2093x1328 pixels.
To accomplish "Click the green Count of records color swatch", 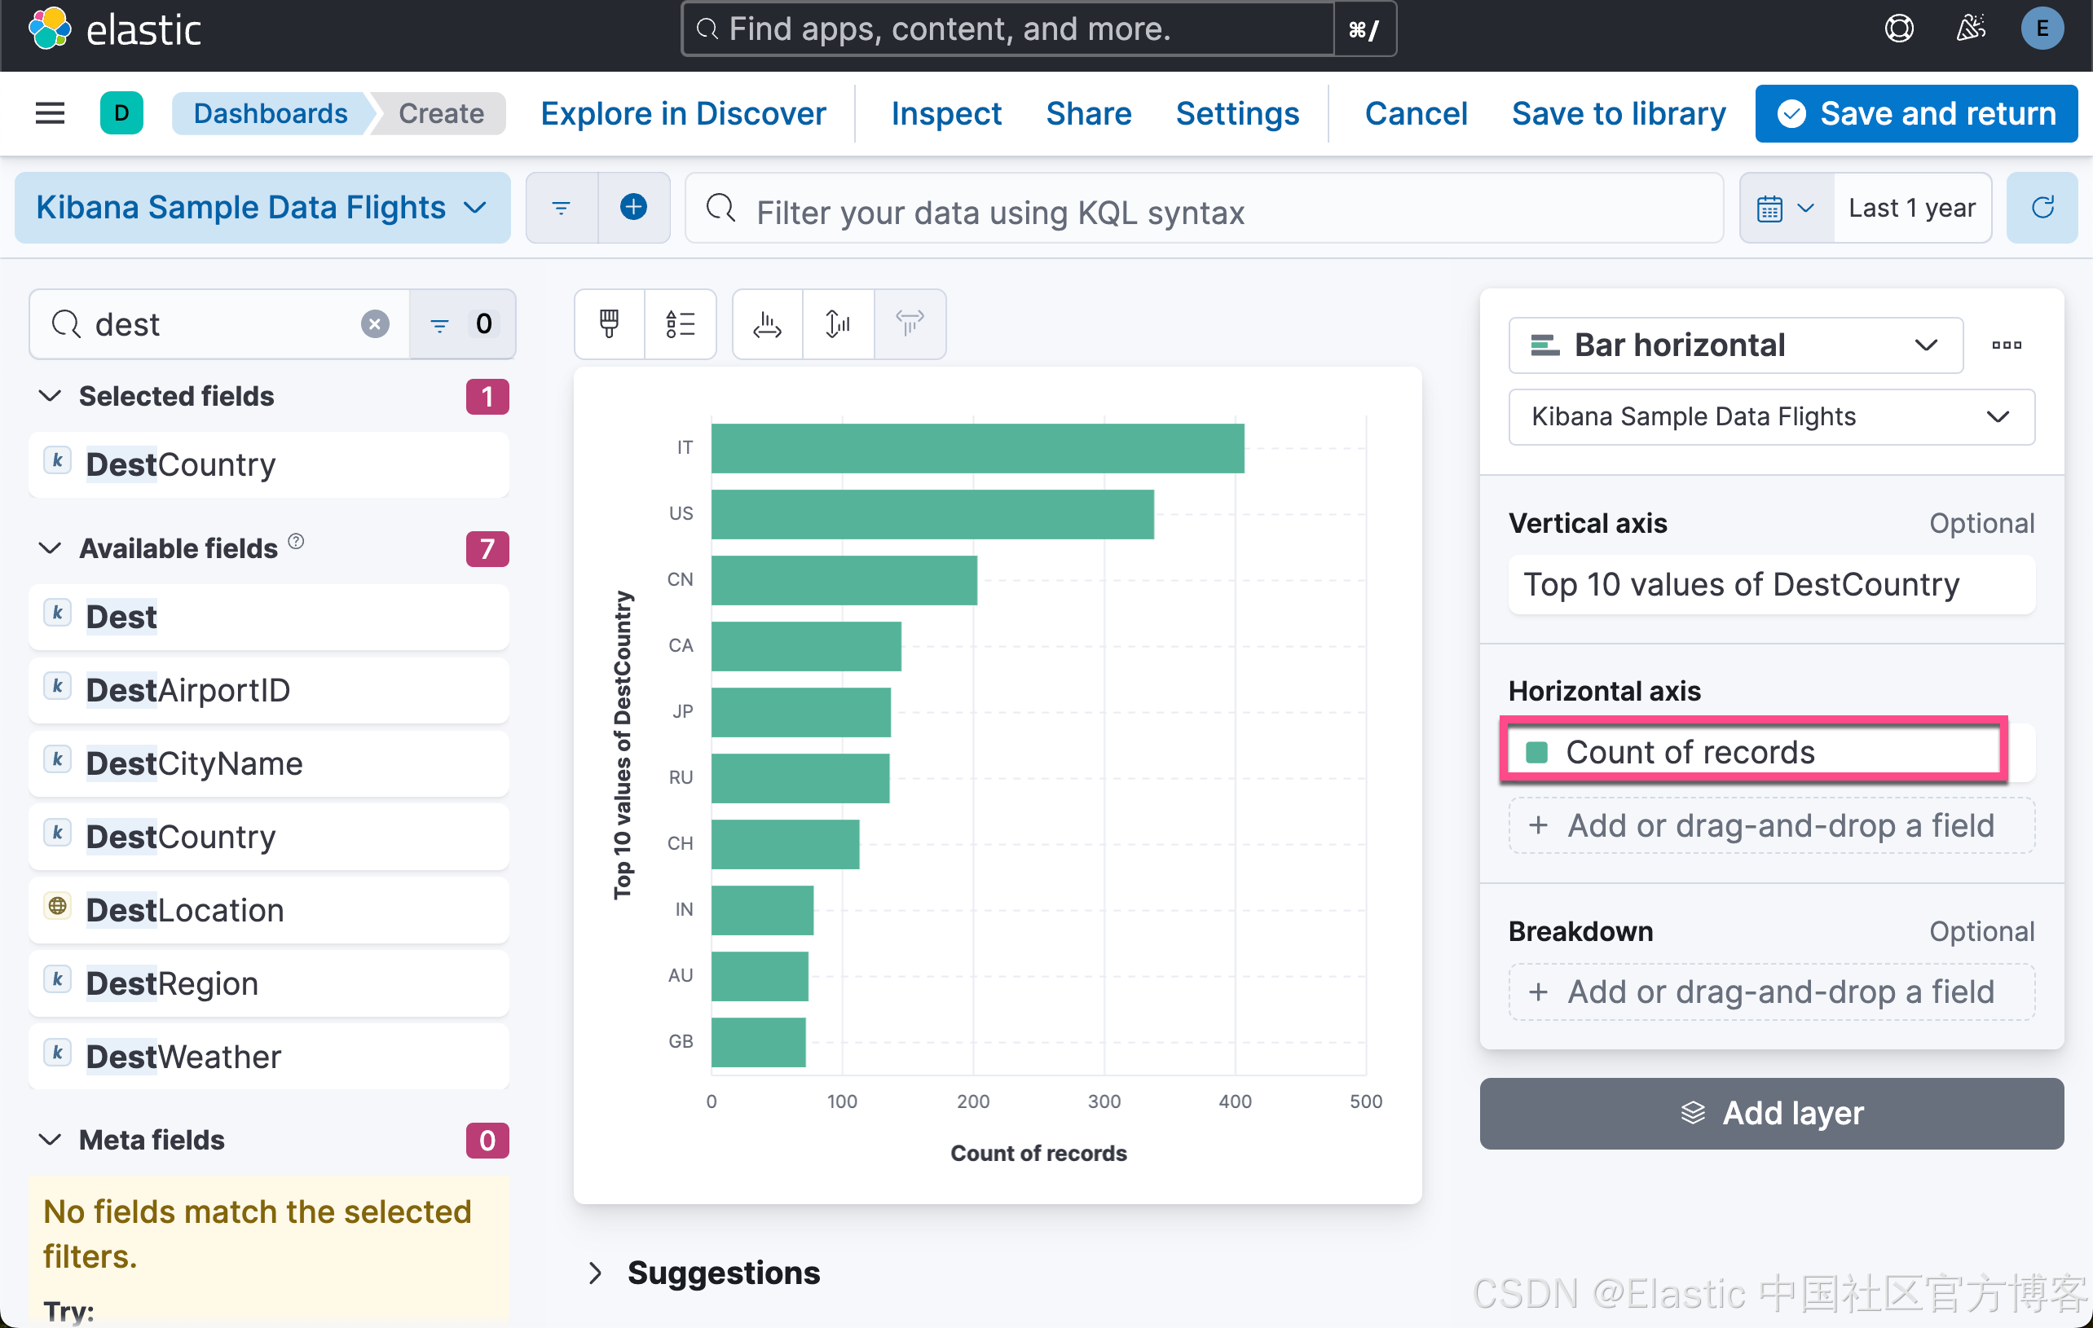I will point(1536,752).
